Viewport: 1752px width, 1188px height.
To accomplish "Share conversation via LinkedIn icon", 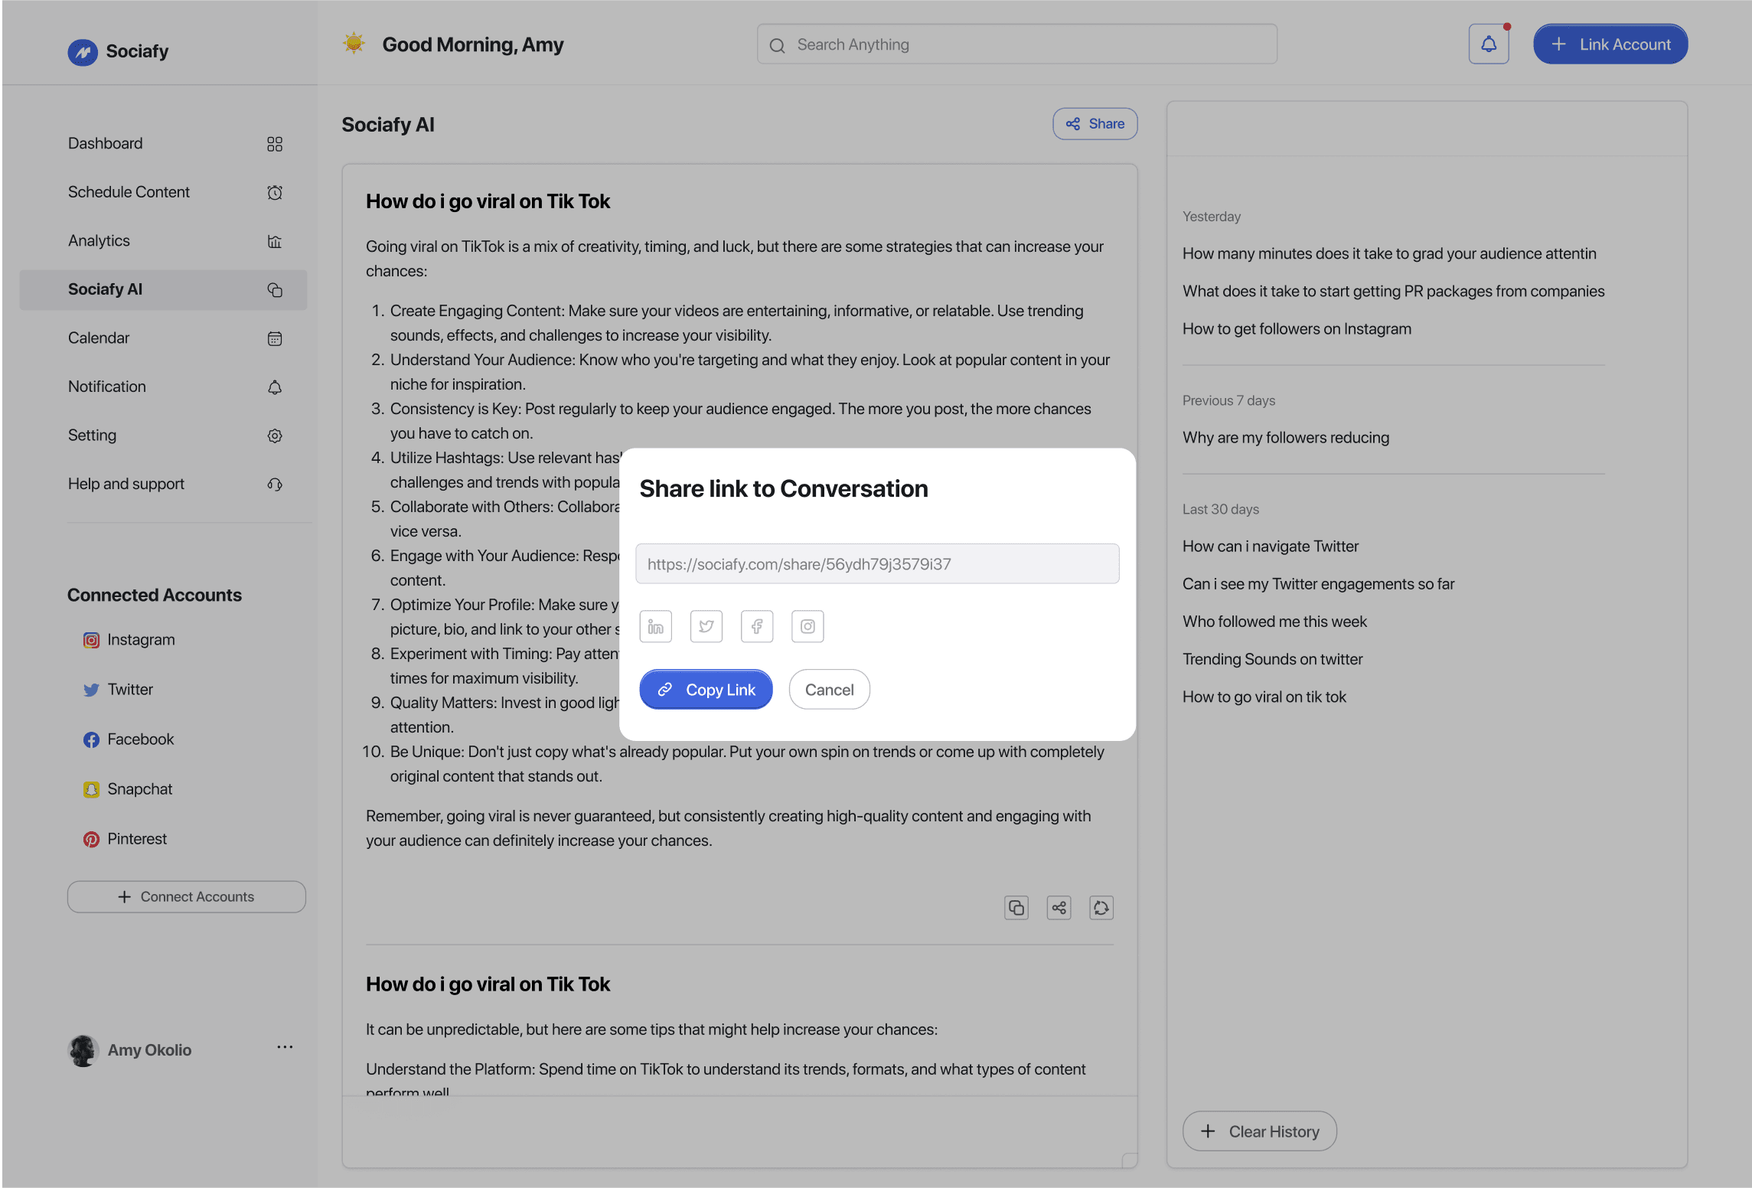I will point(655,626).
